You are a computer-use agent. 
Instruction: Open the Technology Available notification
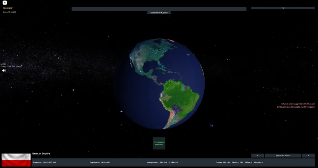pyautogui.click(x=159, y=143)
